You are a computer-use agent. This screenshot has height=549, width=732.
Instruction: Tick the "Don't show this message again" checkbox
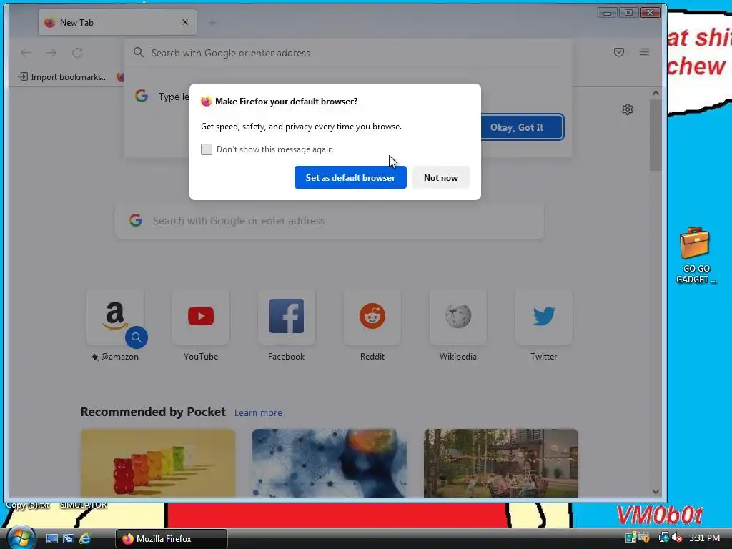click(207, 149)
